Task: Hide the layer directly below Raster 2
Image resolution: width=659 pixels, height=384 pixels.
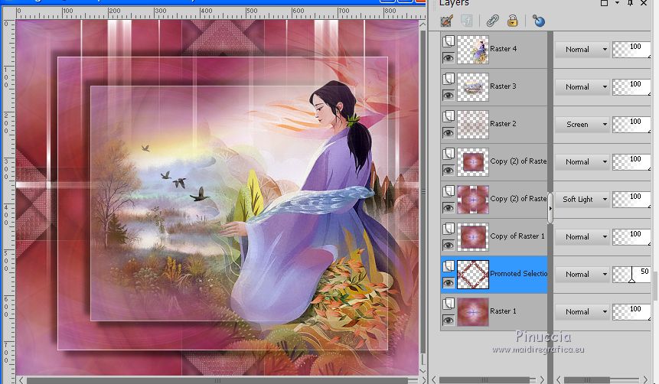Action: click(x=449, y=170)
